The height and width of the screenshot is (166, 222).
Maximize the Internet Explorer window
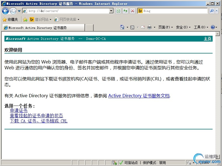tap(213, 4)
